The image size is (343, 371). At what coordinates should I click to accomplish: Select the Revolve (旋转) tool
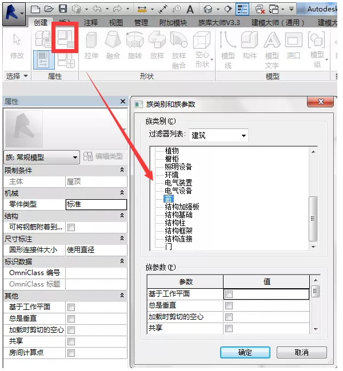[135, 46]
